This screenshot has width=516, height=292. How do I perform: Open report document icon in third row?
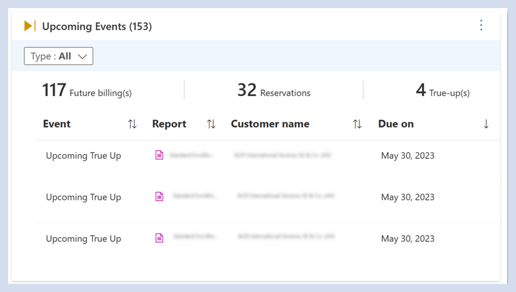click(159, 238)
